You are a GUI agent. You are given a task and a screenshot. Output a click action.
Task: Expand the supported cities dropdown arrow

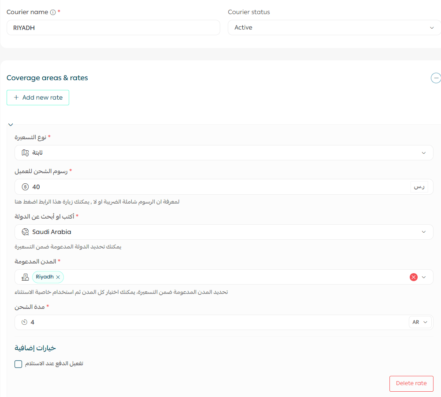[424, 277]
